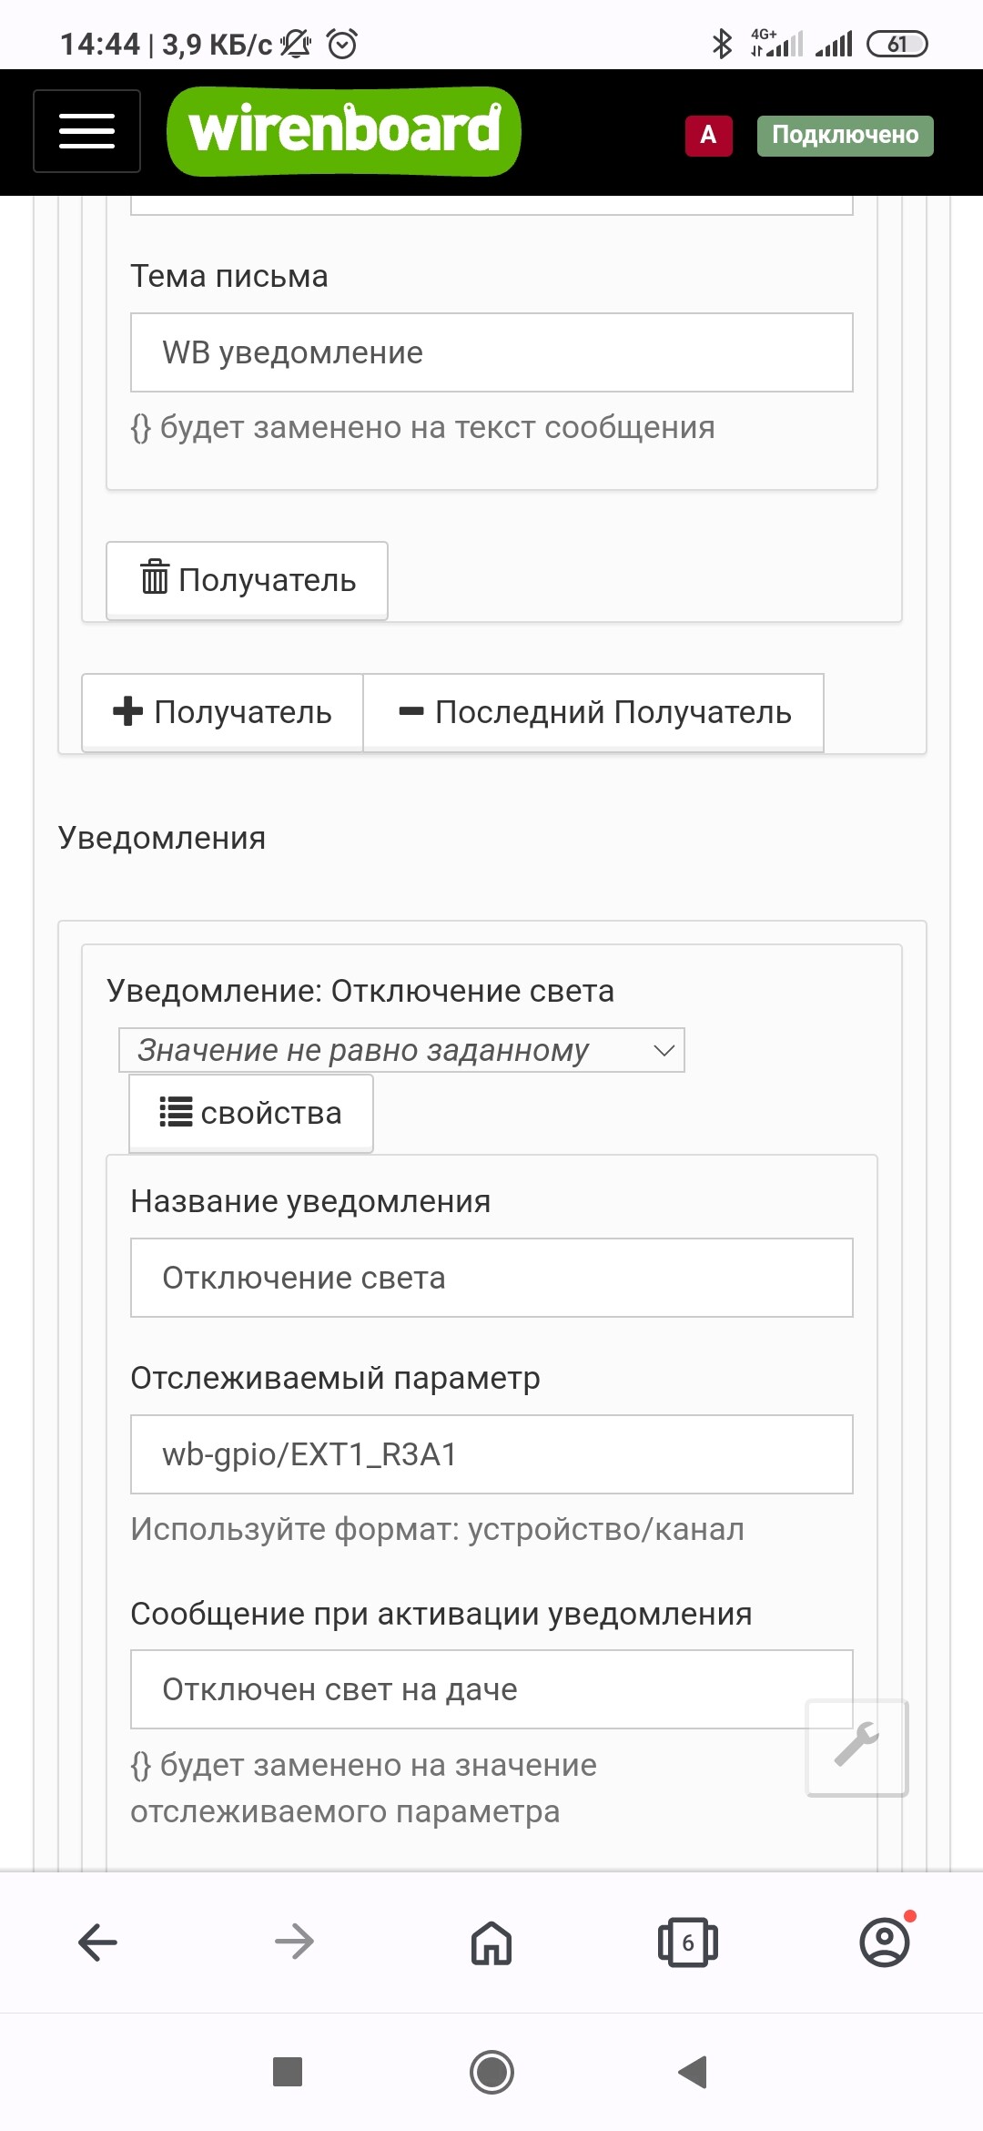
Task: Open the browser tabs switcher showing 6
Action: click(688, 1942)
